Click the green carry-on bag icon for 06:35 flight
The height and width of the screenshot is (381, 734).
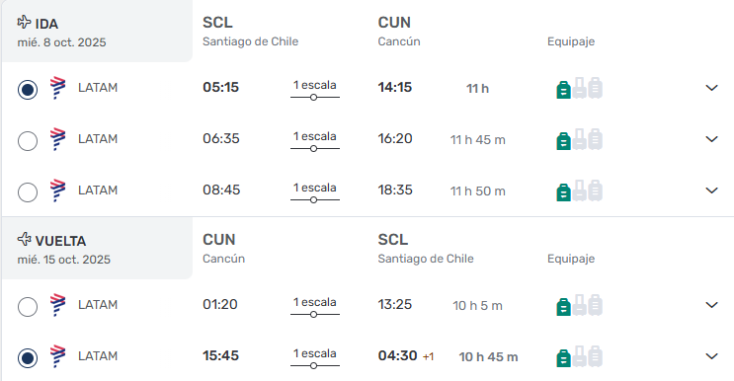tap(564, 141)
